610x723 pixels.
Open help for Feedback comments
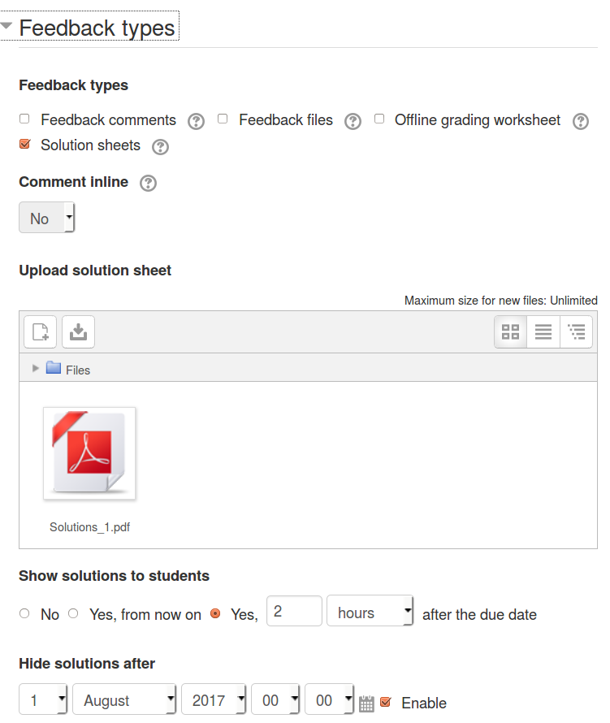tap(196, 121)
